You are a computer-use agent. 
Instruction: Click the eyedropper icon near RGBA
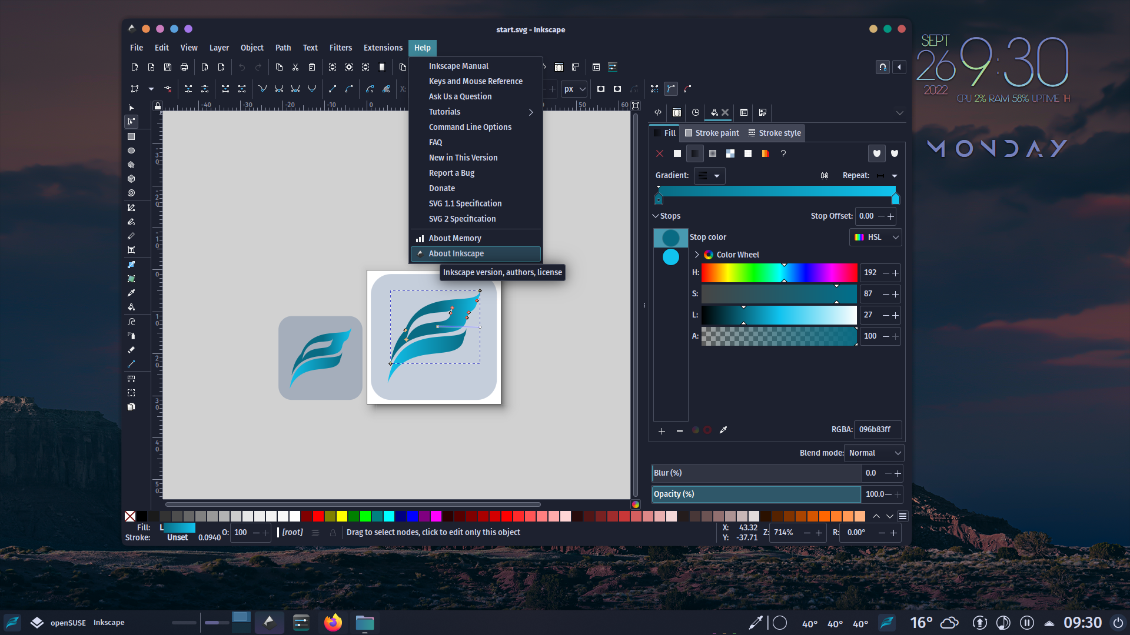[723, 430]
